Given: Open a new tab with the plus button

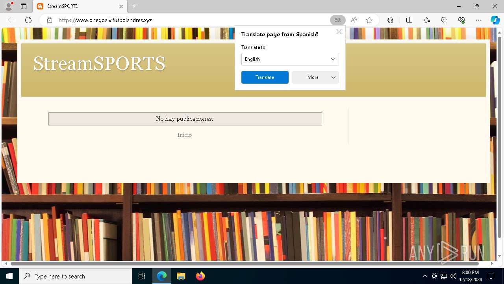Looking at the screenshot, I should (134, 6).
